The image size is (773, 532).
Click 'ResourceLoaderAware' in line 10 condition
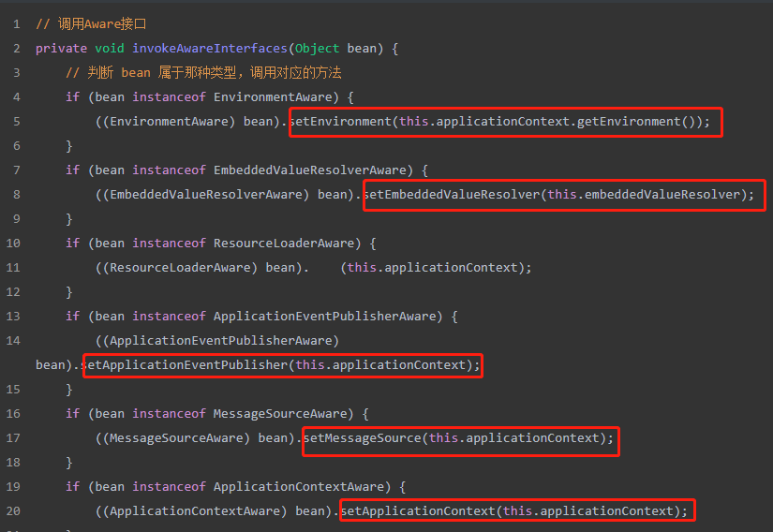[284, 244]
